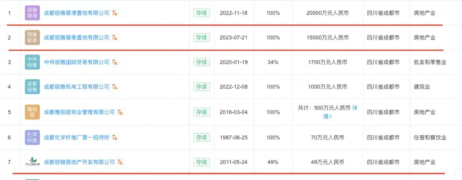The image size is (462, 180).
Task: Click the orange 雅丽居 logo badge
Action: pos(33,112)
